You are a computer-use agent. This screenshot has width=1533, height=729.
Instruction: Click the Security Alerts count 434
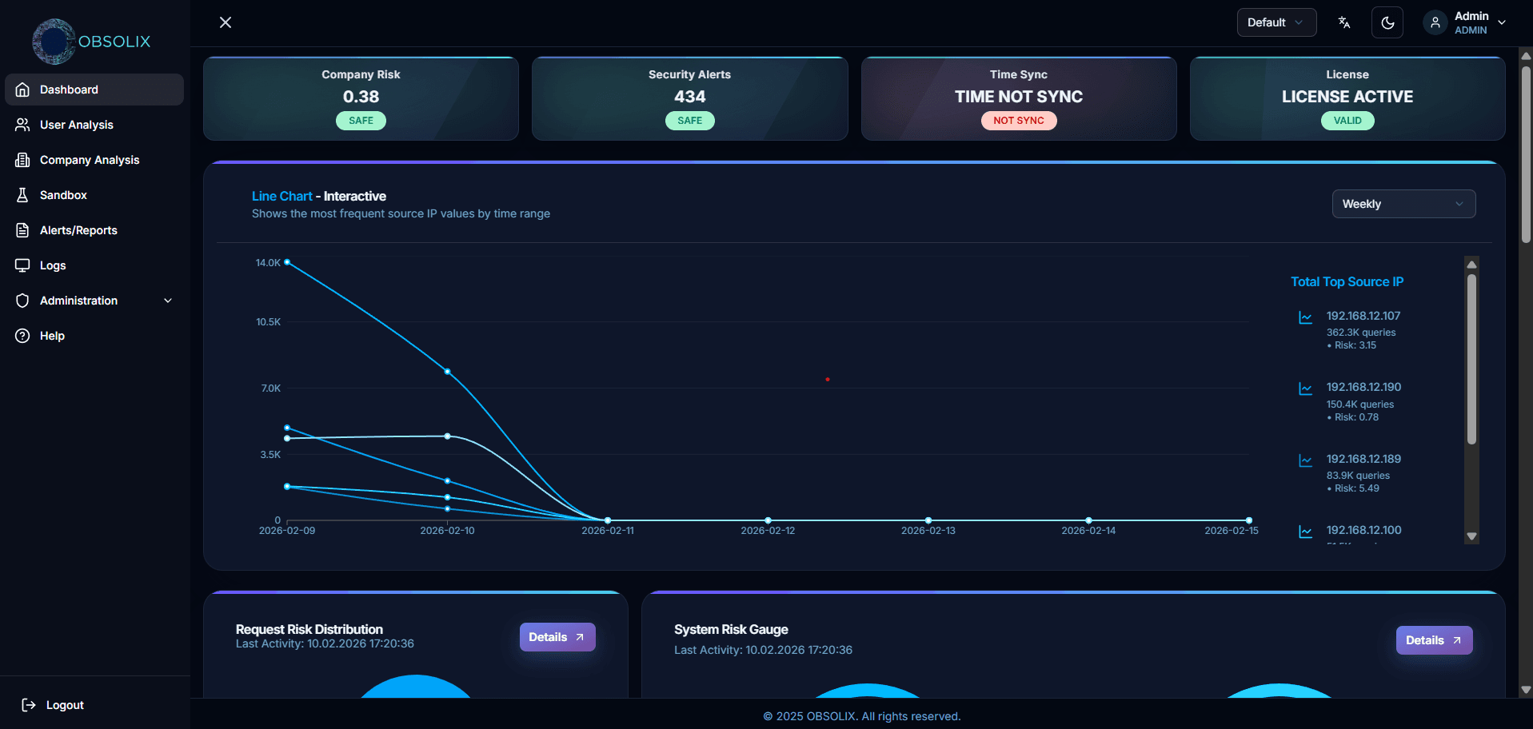[x=690, y=97]
